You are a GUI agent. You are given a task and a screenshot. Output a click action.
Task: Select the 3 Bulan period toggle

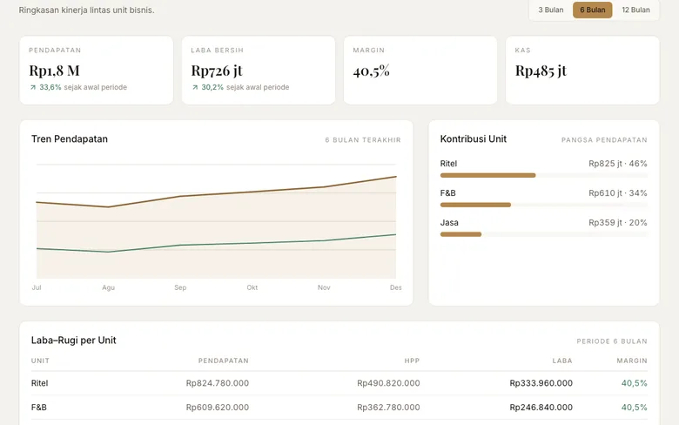pyautogui.click(x=551, y=10)
